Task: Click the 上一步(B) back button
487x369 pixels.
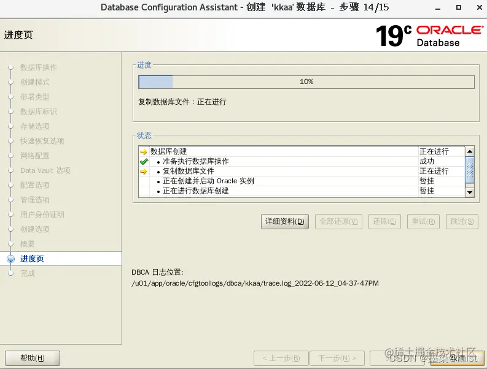Action: [x=281, y=358]
